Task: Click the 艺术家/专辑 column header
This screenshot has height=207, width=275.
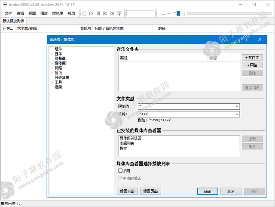Action: pos(45,28)
